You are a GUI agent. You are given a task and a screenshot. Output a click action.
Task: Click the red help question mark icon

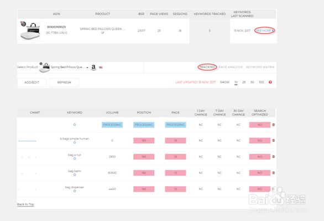(x=270, y=82)
